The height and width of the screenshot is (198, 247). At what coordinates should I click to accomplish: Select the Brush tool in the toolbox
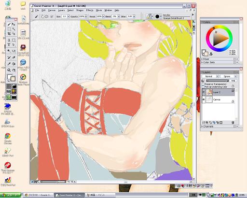coord(9,25)
